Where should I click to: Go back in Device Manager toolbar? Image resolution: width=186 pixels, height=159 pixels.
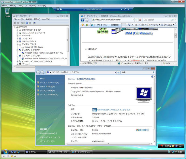coord(15,23)
